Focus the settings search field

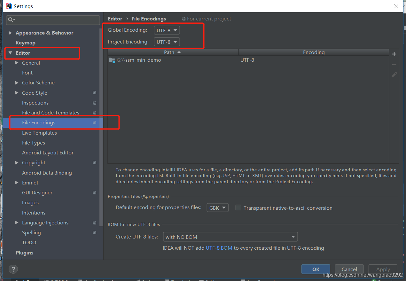53,20
